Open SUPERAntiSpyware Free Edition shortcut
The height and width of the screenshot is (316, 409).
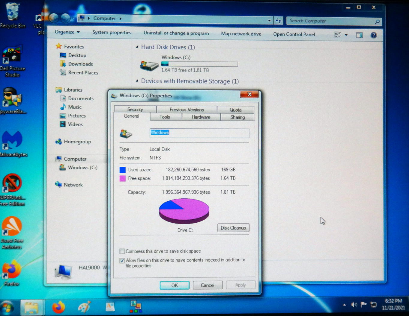tap(12, 189)
